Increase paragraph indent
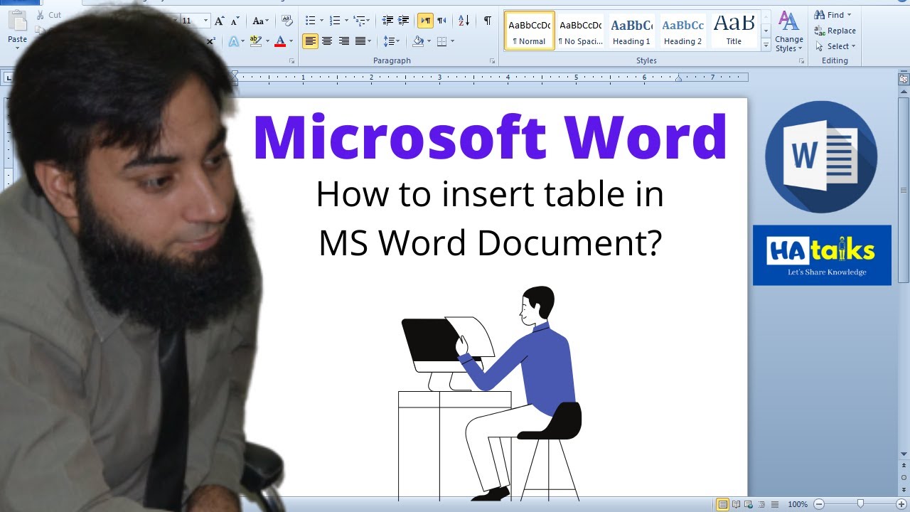The width and height of the screenshot is (910, 512). tap(404, 21)
